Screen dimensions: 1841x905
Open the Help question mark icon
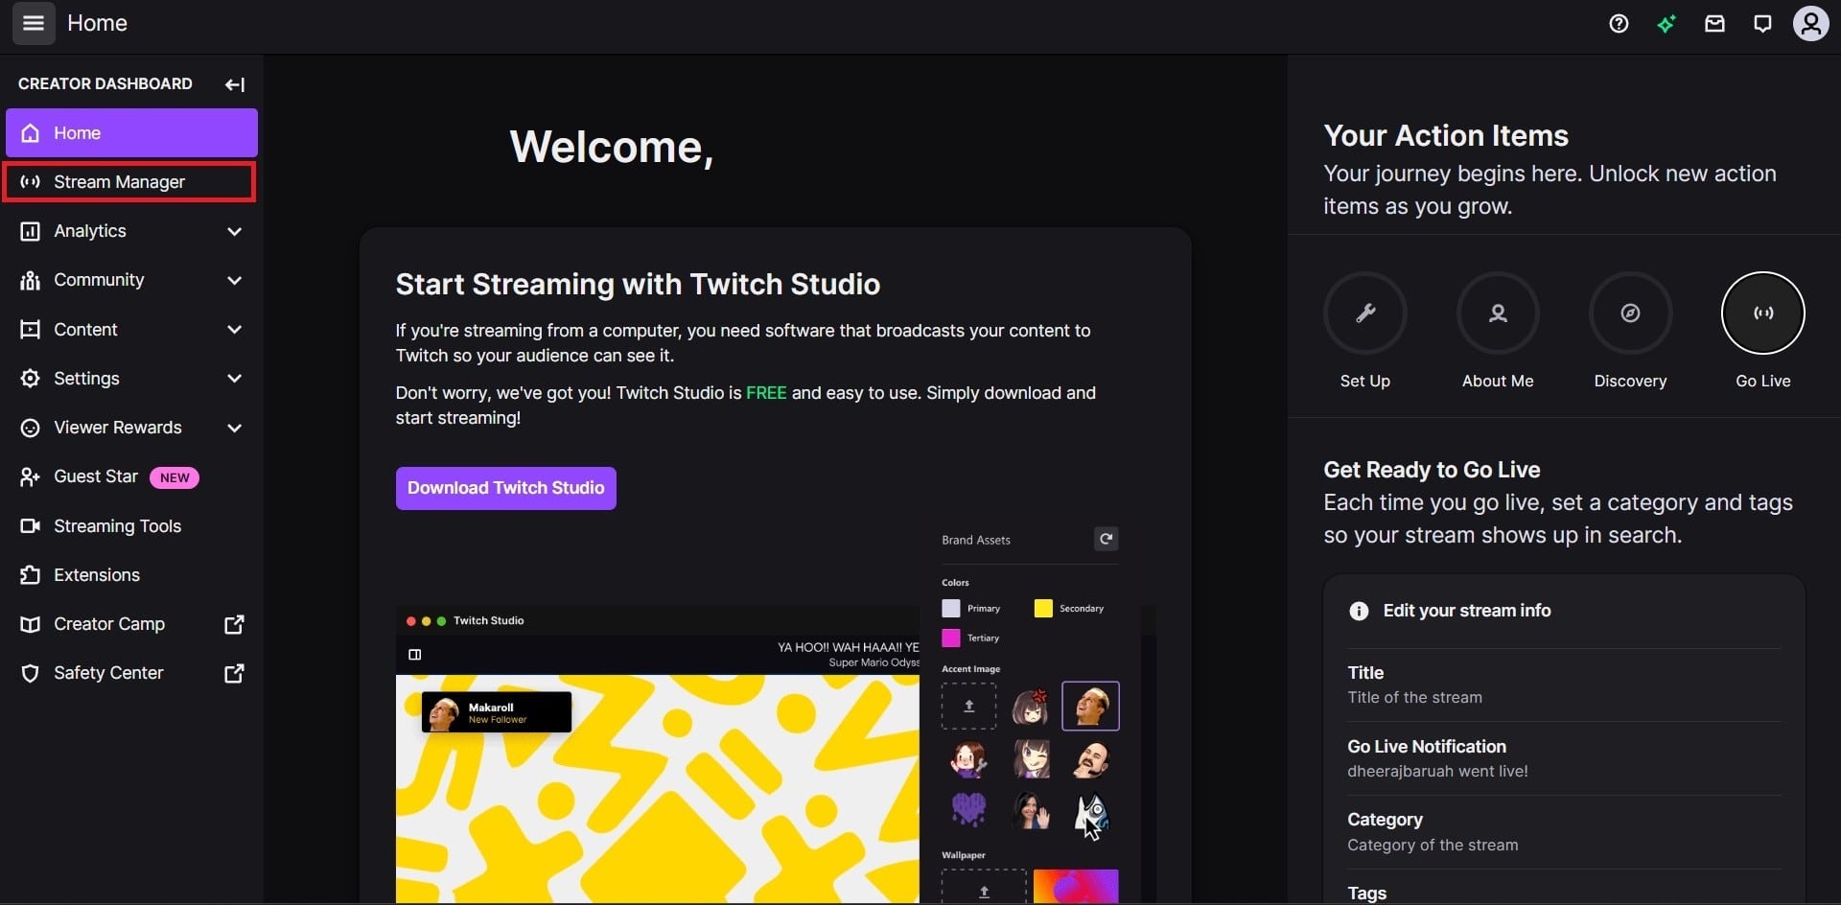(x=1619, y=24)
